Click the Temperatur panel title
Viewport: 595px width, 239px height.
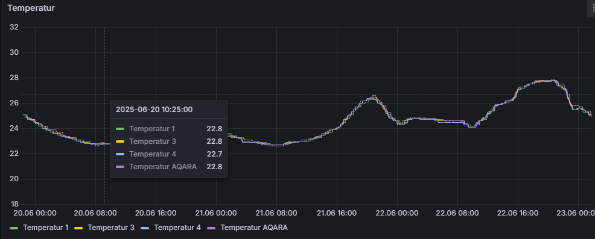tap(31, 8)
